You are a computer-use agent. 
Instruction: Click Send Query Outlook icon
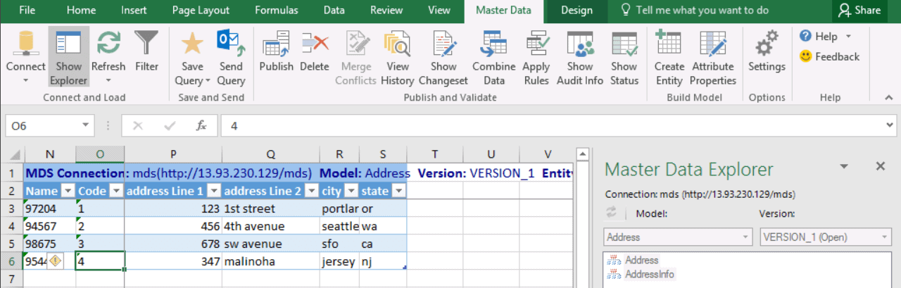pos(231,44)
